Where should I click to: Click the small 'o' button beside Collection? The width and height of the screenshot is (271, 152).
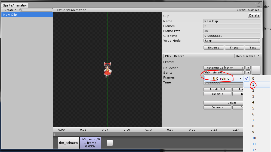tap(248, 68)
